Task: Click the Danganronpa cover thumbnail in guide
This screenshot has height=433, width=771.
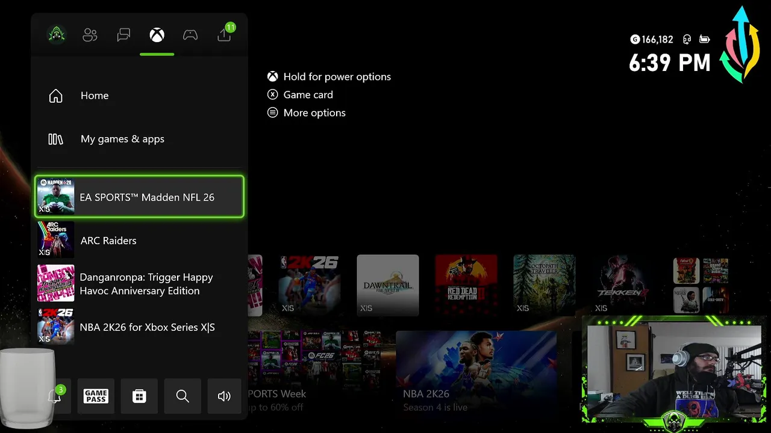Action: 55,283
